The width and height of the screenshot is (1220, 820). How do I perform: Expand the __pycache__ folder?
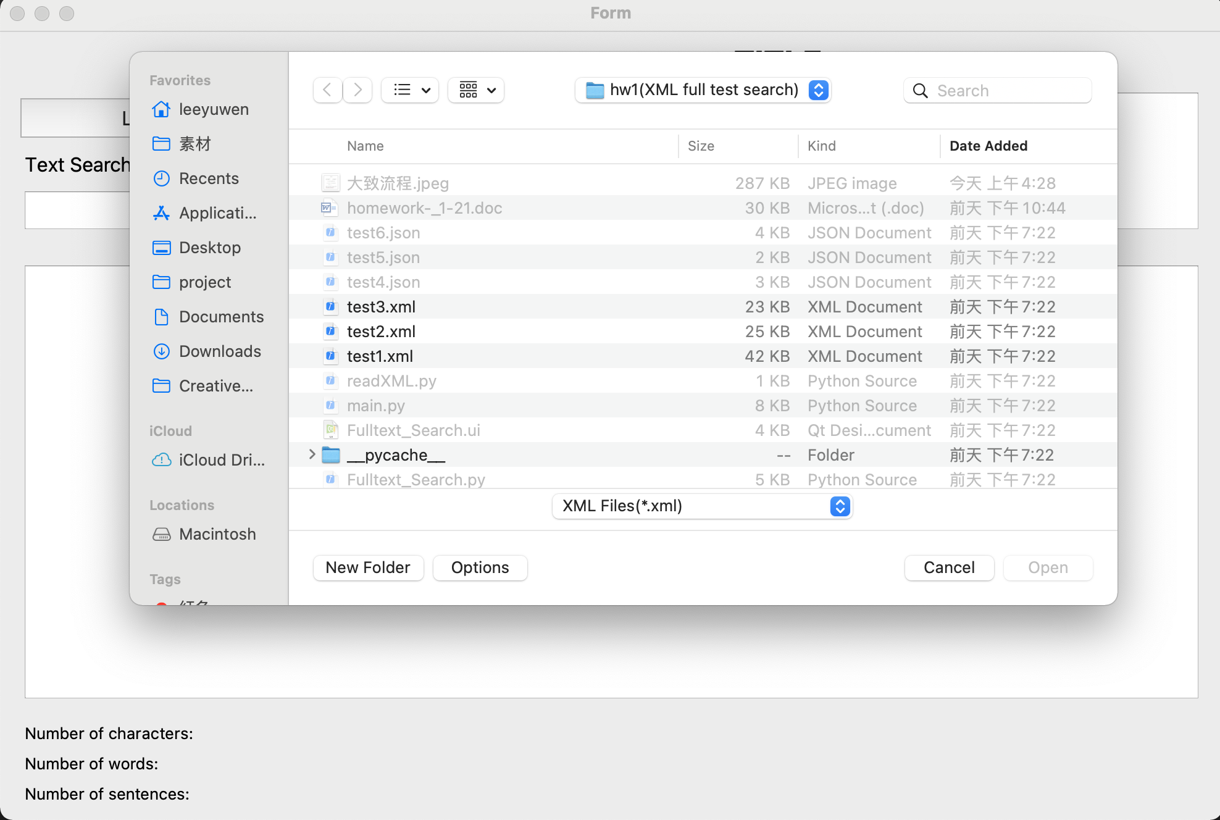312,455
